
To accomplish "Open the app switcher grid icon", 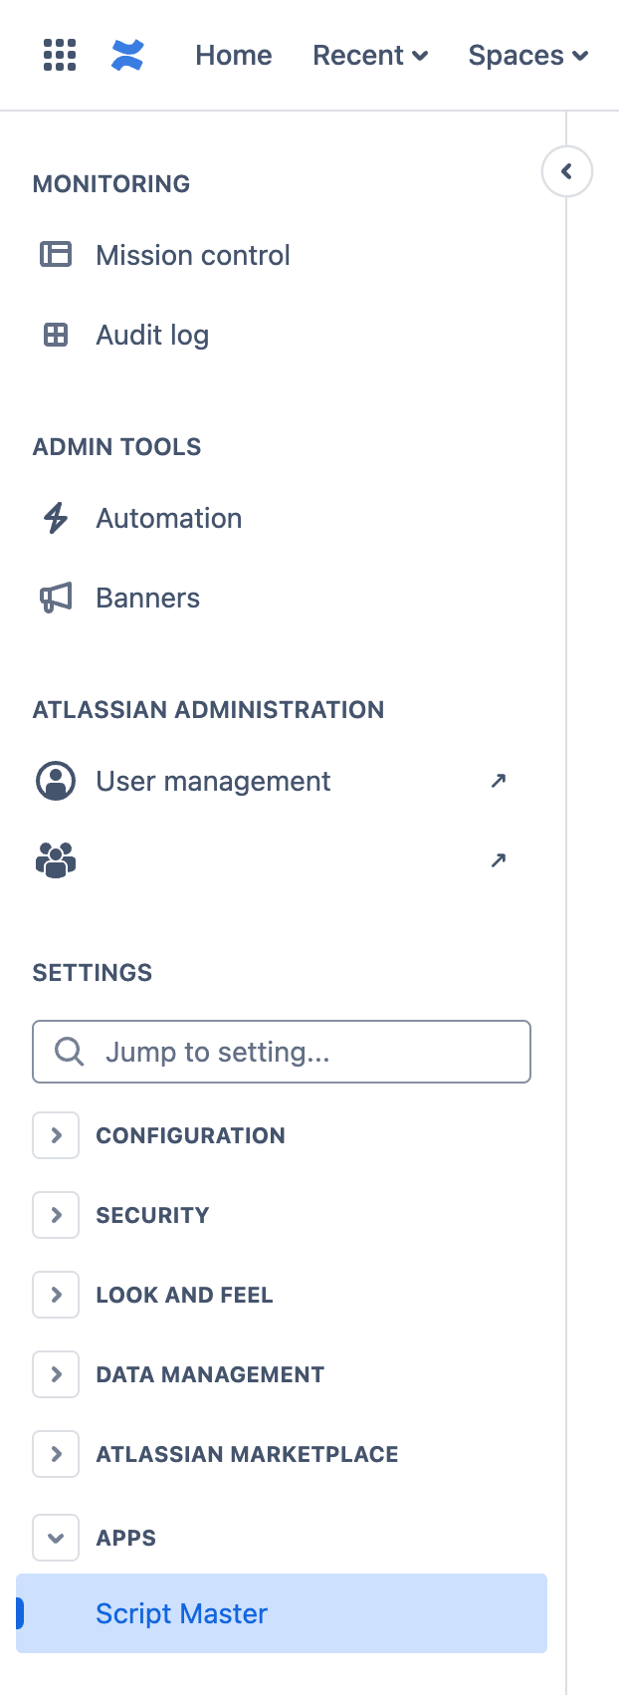I will point(60,56).
